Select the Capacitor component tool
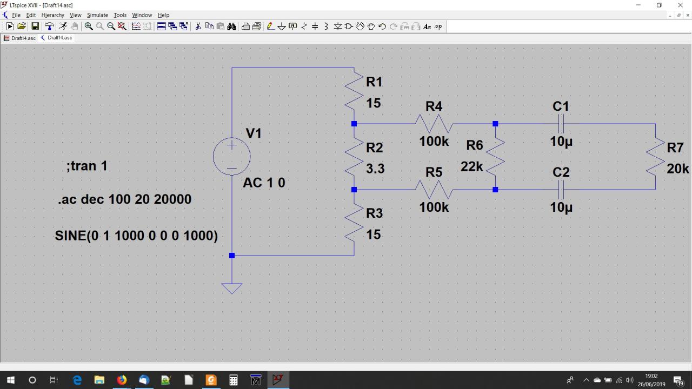This screenshot has height=389, width=692. click(x=315, y=26)
